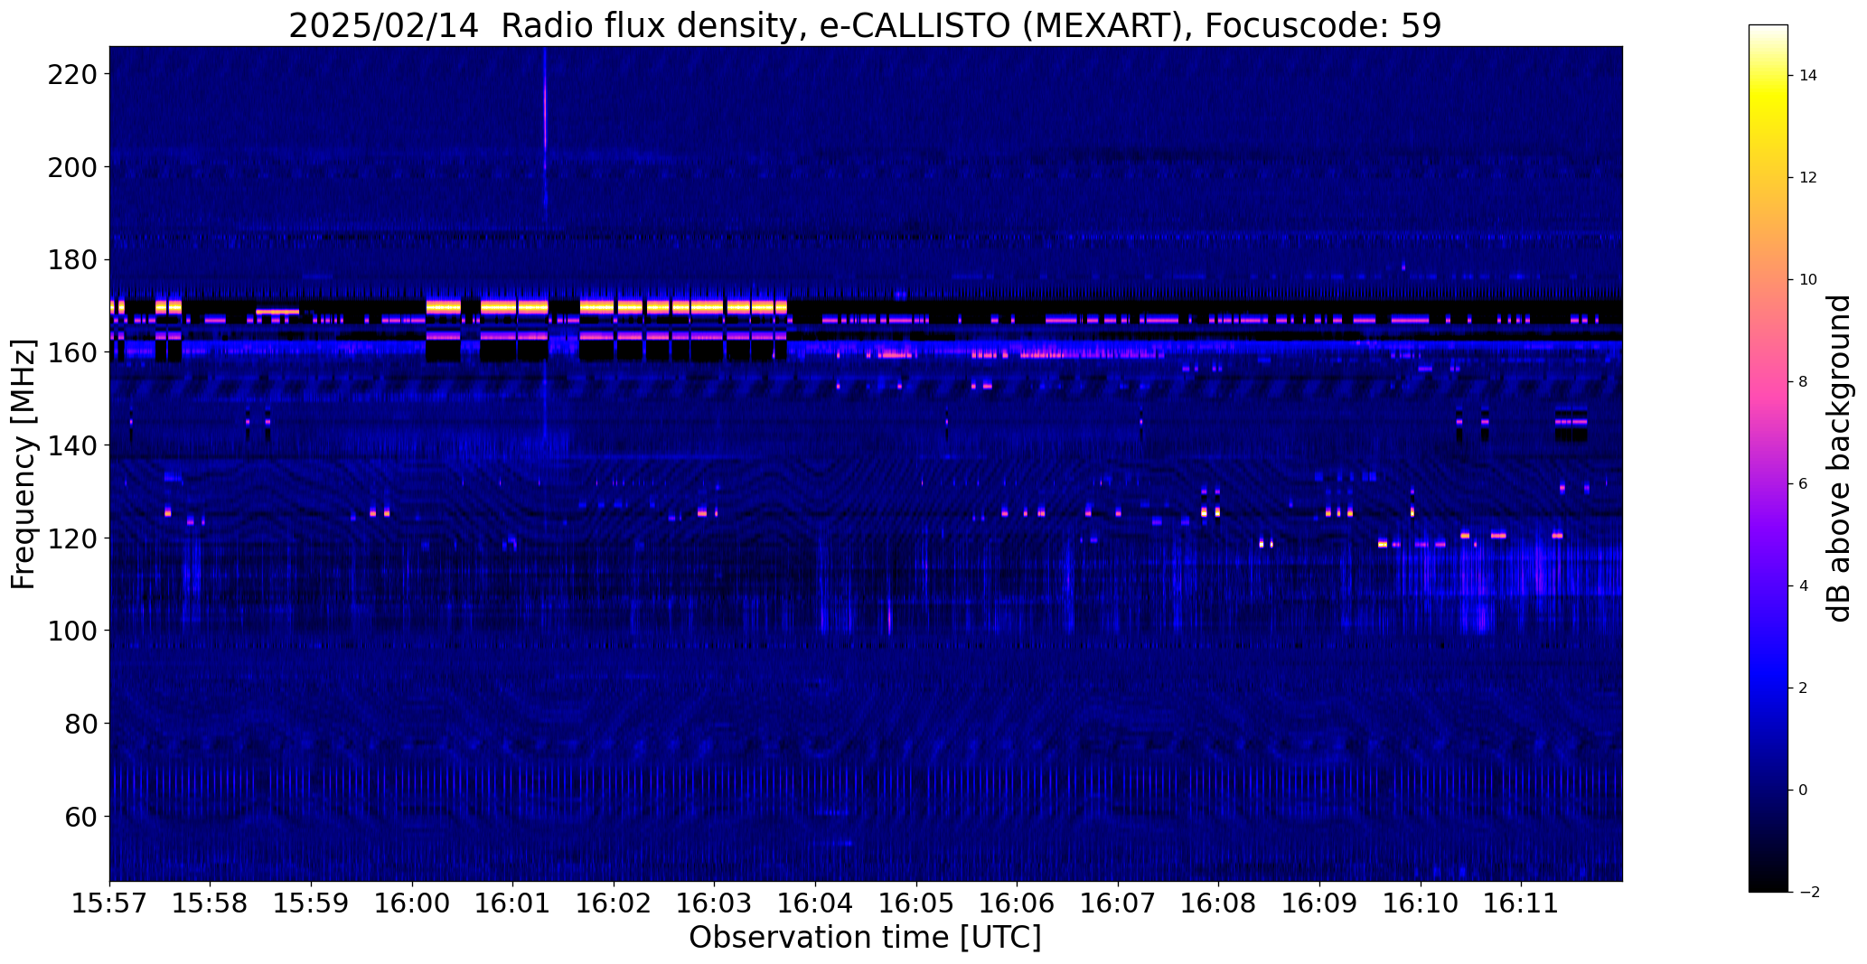
Task: Click the 15:57 time tick label
Action: click(110, 903)
